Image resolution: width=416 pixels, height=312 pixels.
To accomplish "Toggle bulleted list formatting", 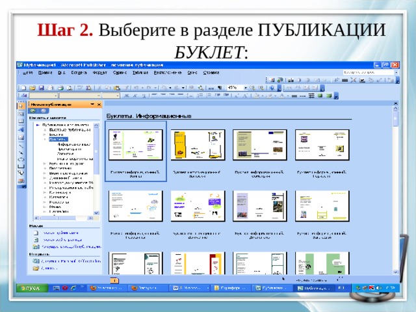I will tap(209, 96).
